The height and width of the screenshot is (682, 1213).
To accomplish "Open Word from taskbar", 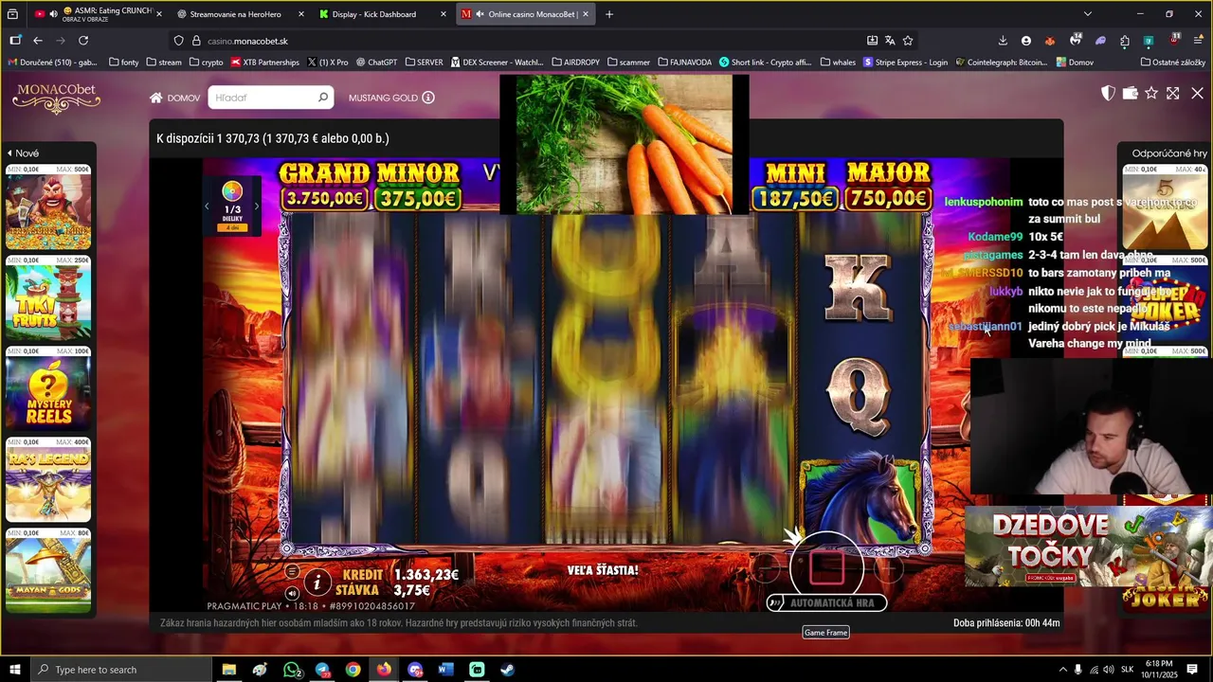I will [x=445, y=670].
